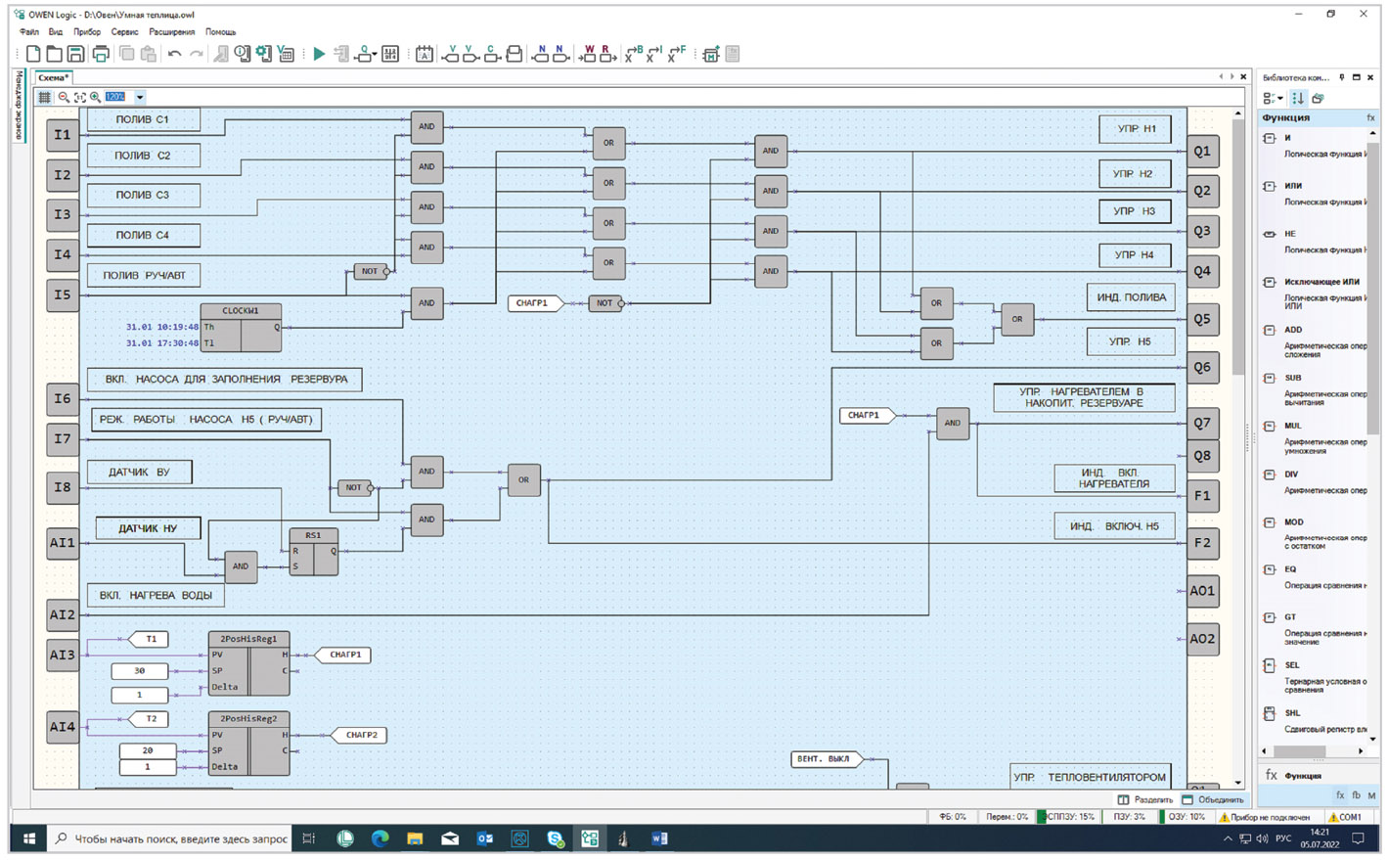Switch to the Схема tab

pos(53,77)
